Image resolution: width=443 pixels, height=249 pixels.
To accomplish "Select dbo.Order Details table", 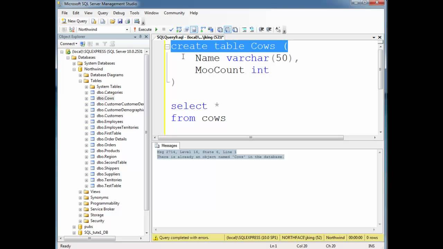I will coord(111,139).
